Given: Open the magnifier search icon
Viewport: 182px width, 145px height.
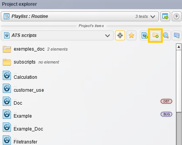Looking at the screenshot, I should click(x=166, y=35).
